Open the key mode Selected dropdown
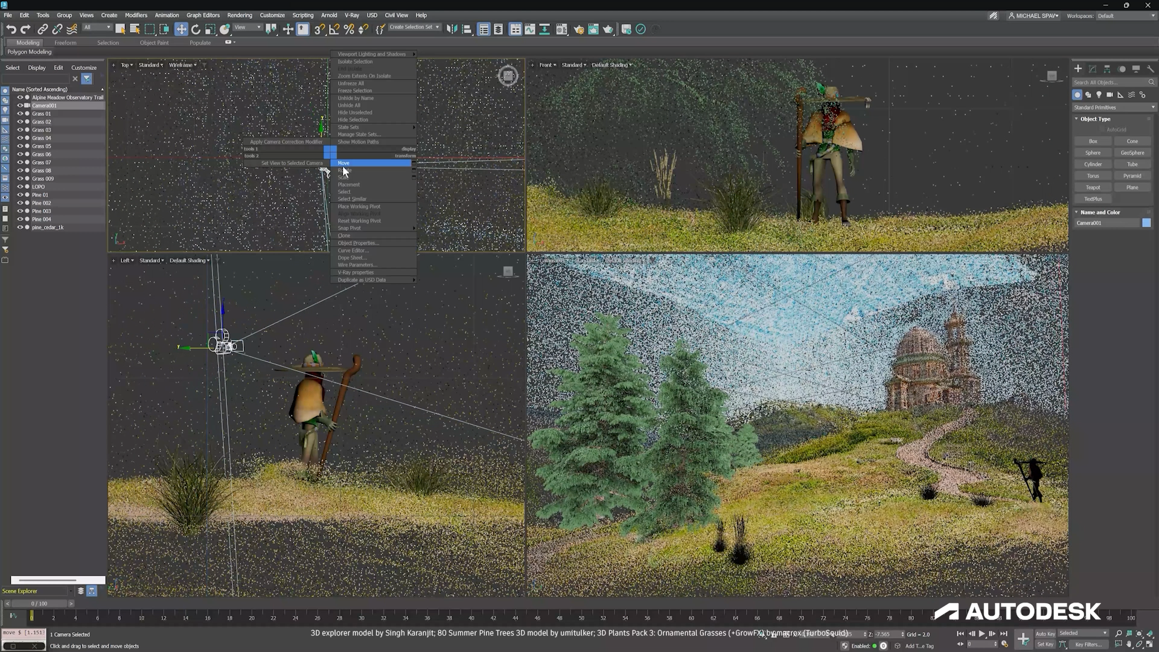This screenshot has height=652, width=1159. pos(1083,633)
